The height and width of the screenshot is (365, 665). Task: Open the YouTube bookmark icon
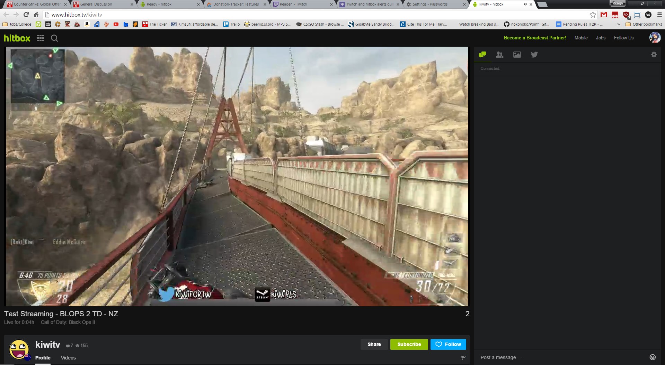(x=116, y=24)
